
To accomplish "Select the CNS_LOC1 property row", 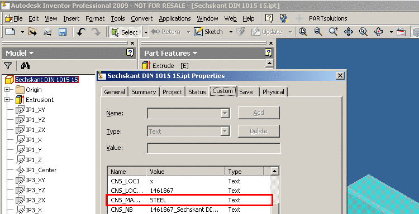I will coord(189,181).
